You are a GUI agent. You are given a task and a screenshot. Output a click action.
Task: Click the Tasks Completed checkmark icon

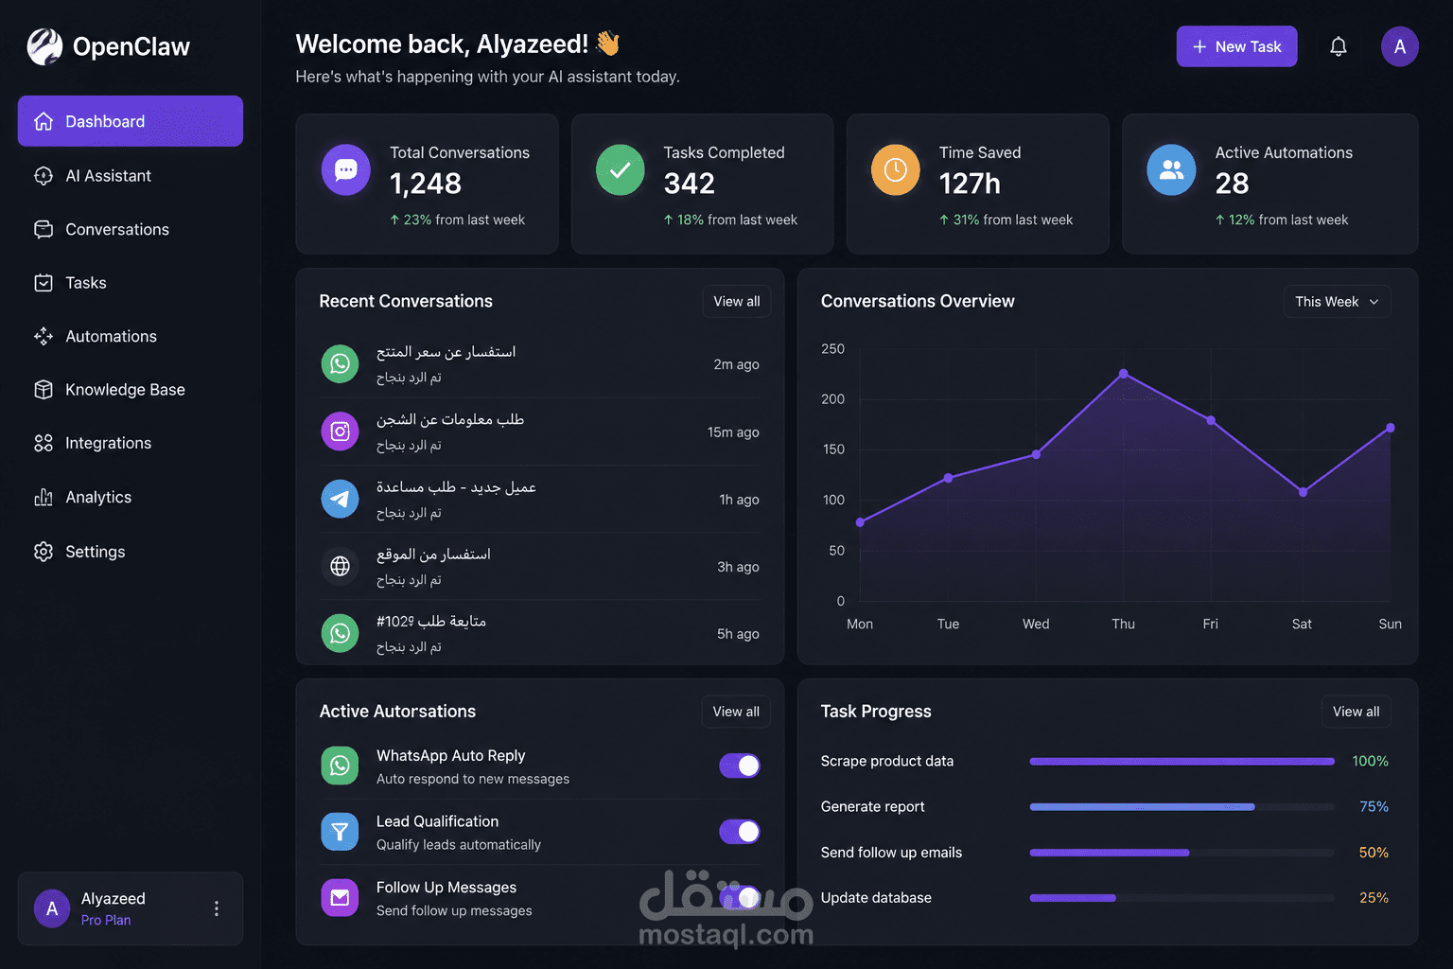click(620, 170)
